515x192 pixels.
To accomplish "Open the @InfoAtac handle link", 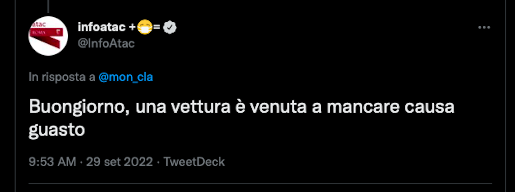I will (x=106, y=43).
